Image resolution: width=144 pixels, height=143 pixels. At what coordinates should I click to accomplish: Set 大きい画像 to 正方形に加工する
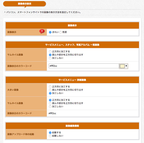pos(50,87)
